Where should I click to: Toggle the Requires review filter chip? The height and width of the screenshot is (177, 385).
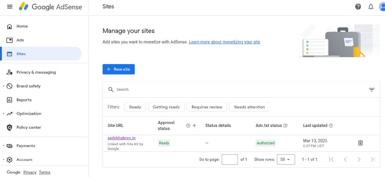click(207, 107)
